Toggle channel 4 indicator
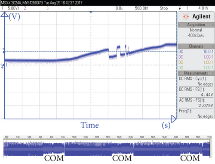215x164 pixels. point(70,8)
